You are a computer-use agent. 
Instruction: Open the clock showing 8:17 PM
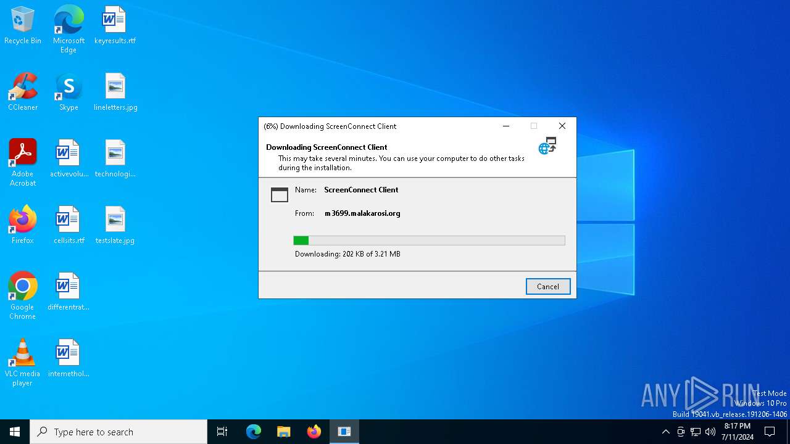click(x=738, y=432)
